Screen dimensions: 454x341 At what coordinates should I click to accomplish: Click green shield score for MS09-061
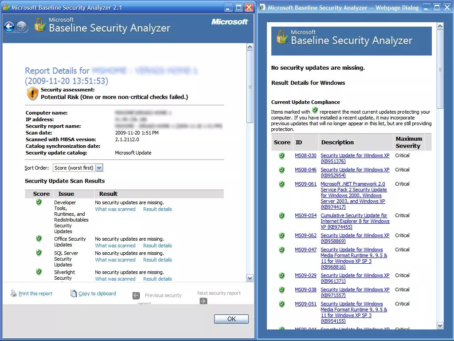[x=282, y=184]
